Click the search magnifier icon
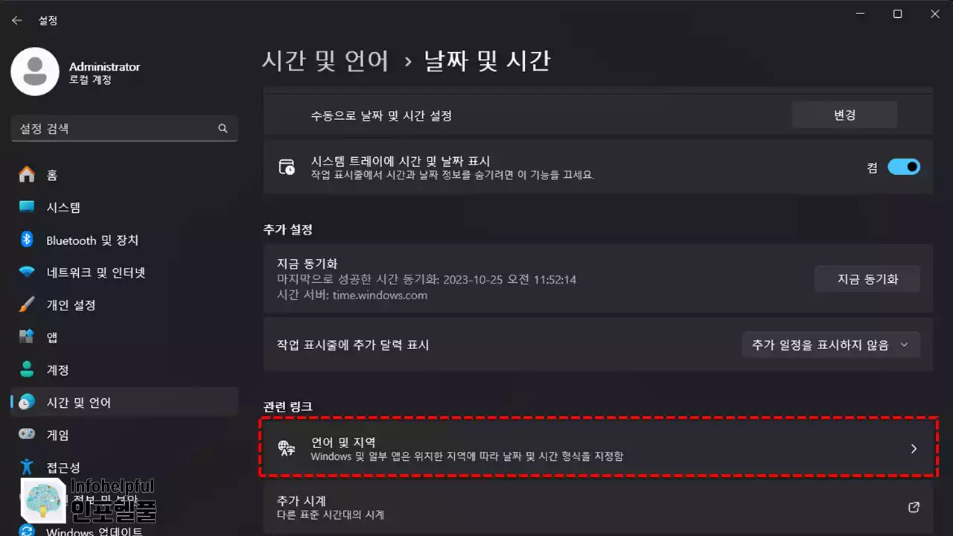 (223, 128)
